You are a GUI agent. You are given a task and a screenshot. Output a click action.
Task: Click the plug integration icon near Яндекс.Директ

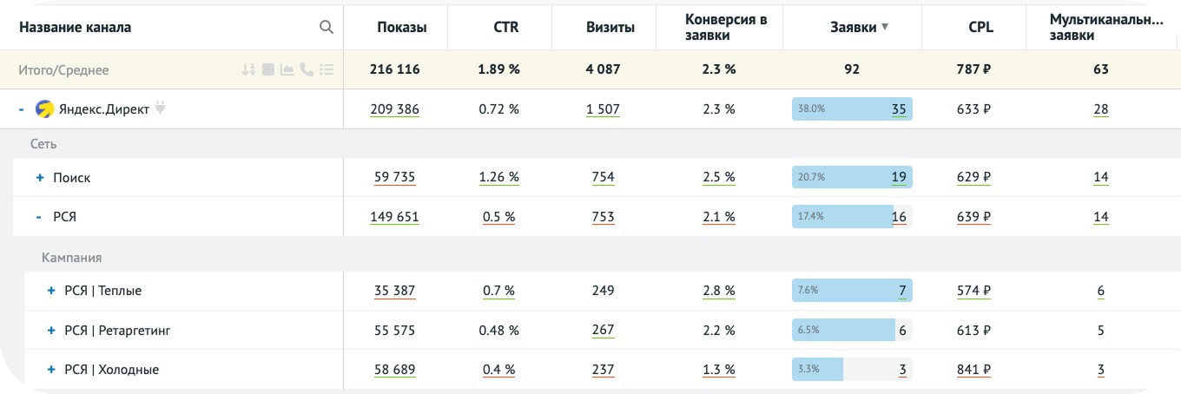point(160,109)
